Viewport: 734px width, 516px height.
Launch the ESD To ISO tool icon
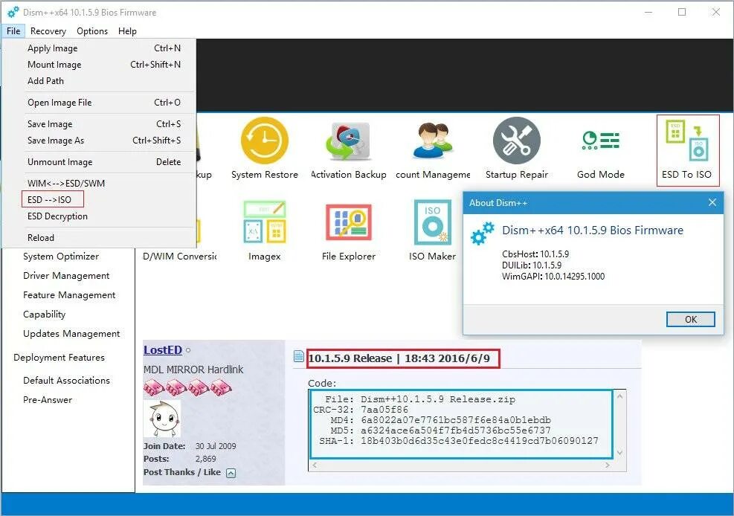coord(686,141)
